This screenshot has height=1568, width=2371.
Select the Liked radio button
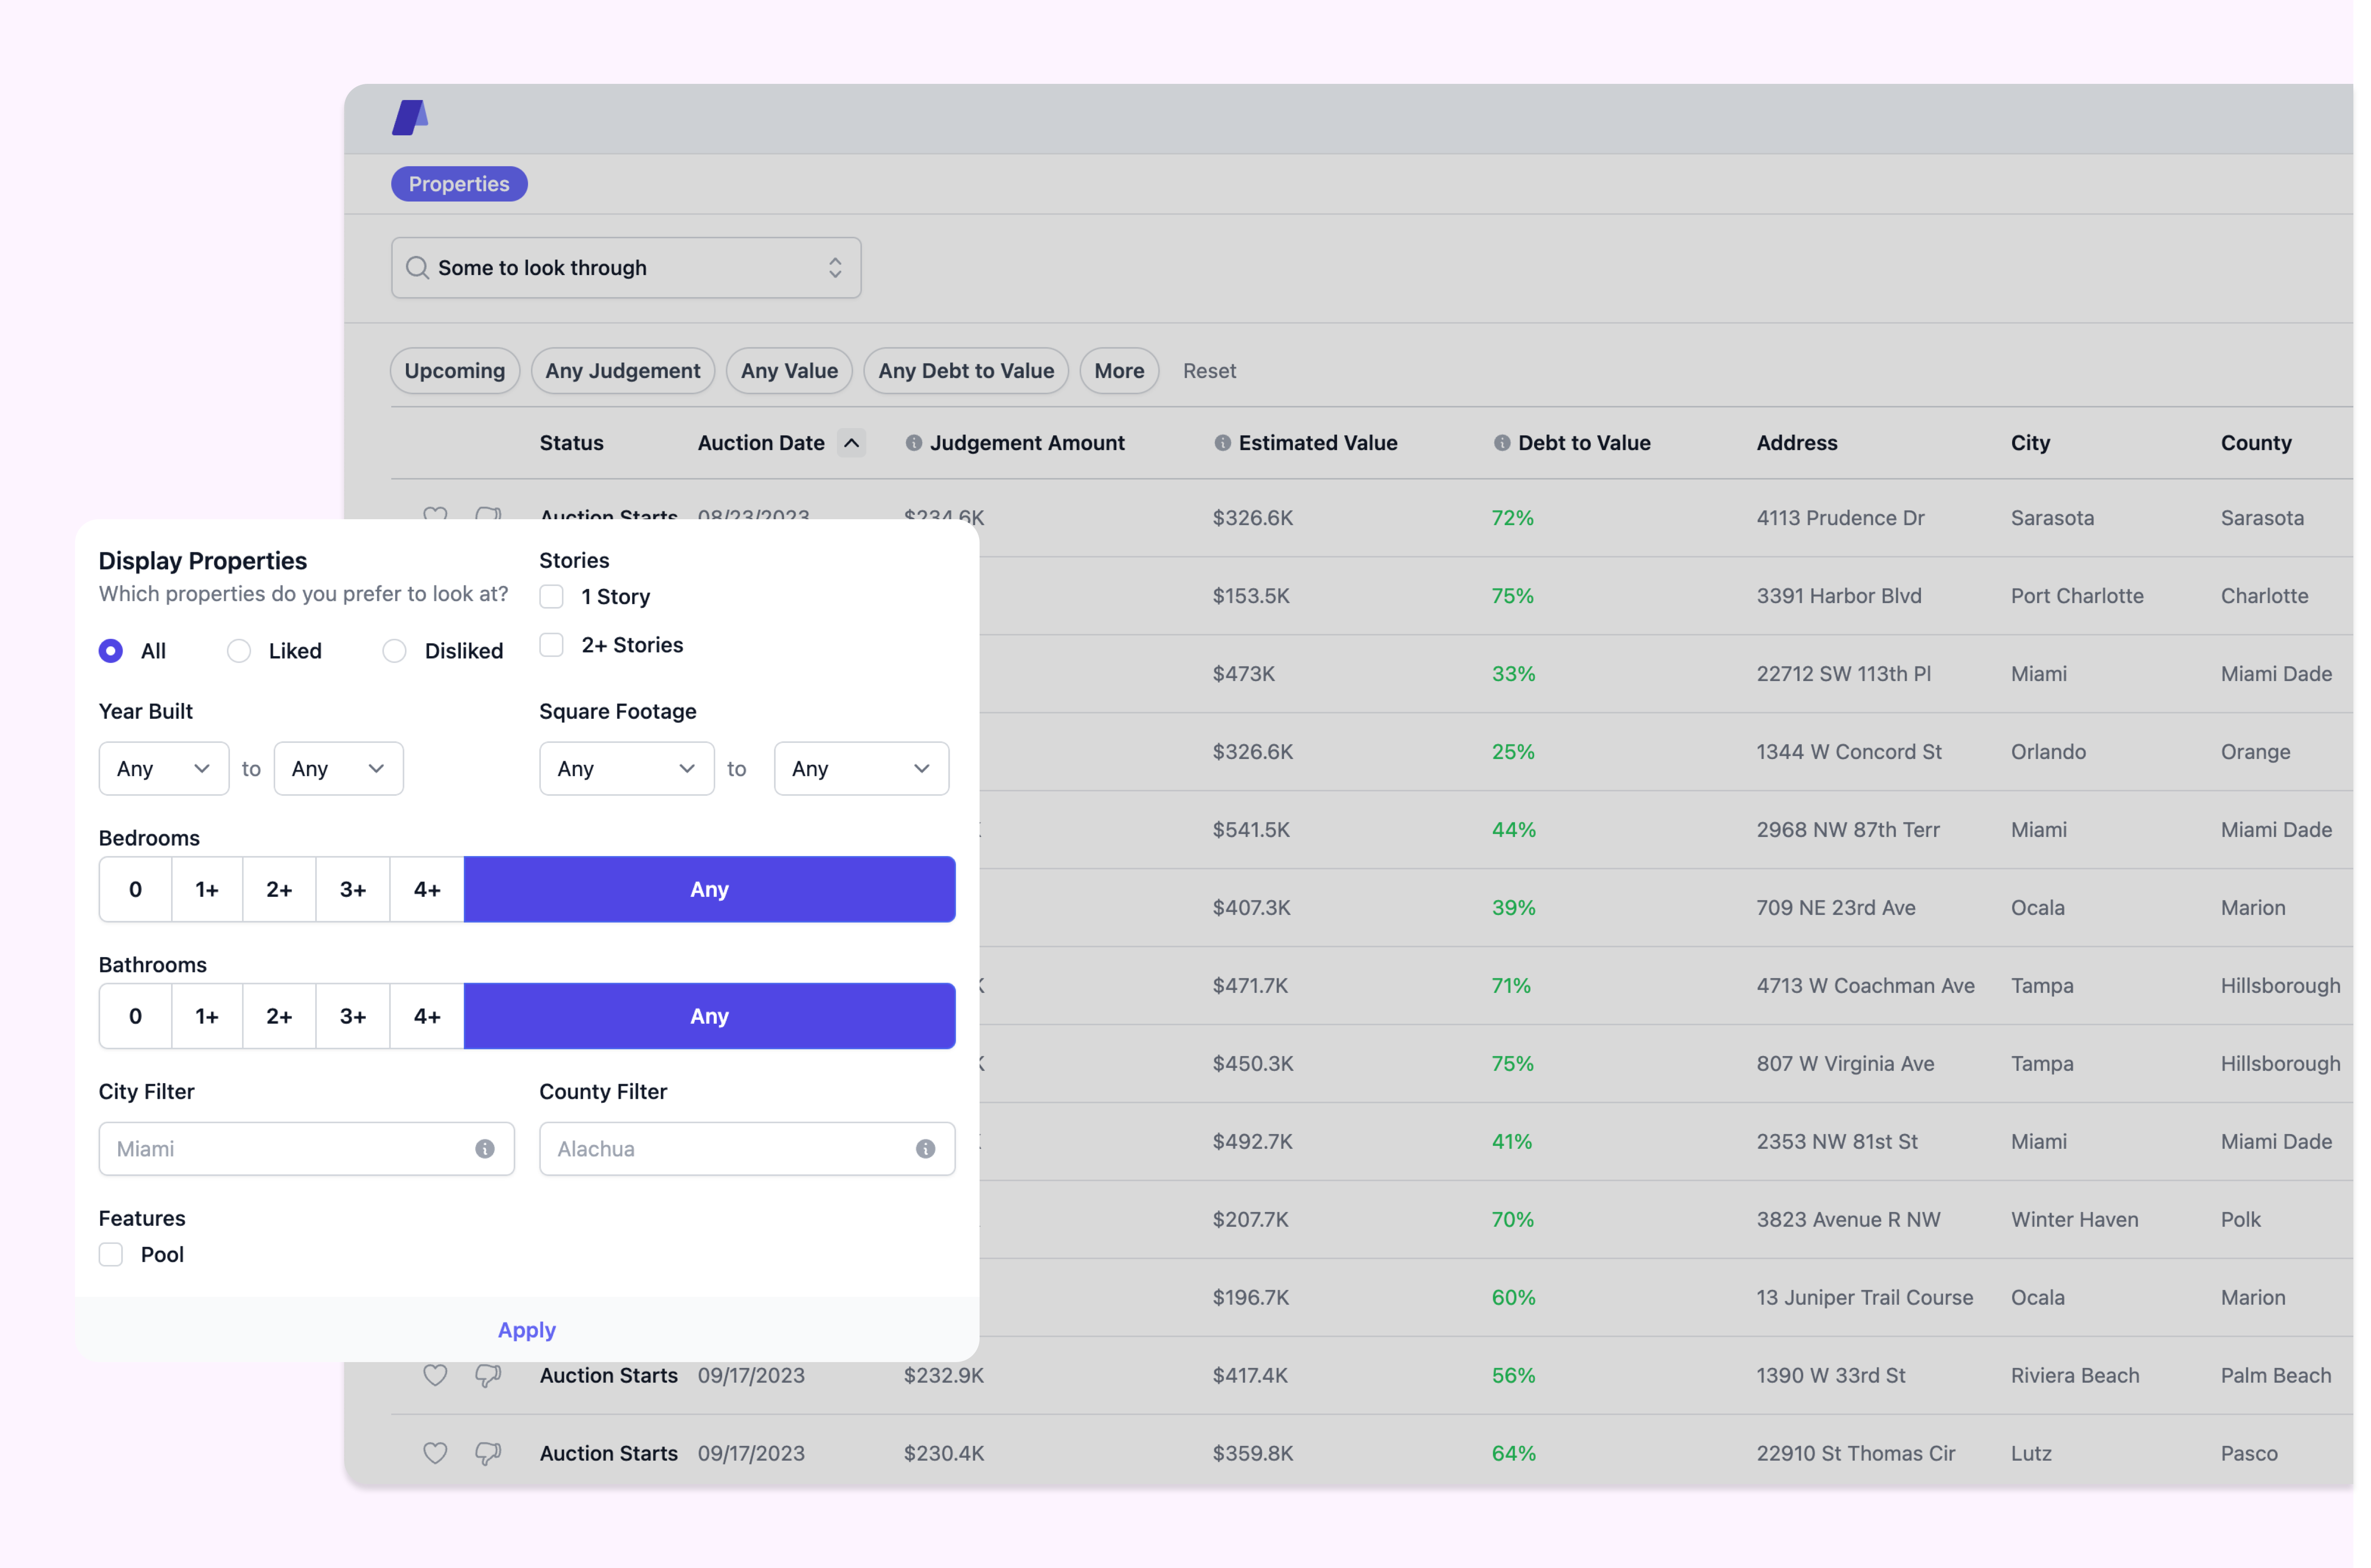click(239, 651)
